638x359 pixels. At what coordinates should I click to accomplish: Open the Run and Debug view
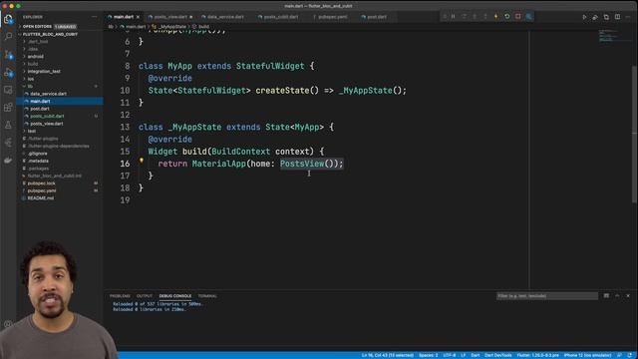[x=8, y=73]
